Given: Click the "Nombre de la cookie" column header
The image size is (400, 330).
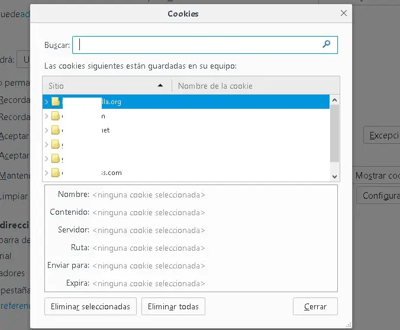Looking at the screenshot, I should 215,86.
